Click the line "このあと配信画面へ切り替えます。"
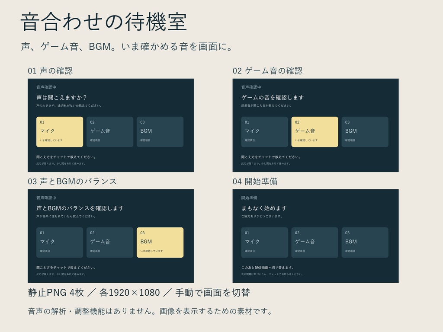The width and height of the screenshot is (443, 332). click(268, 268)
